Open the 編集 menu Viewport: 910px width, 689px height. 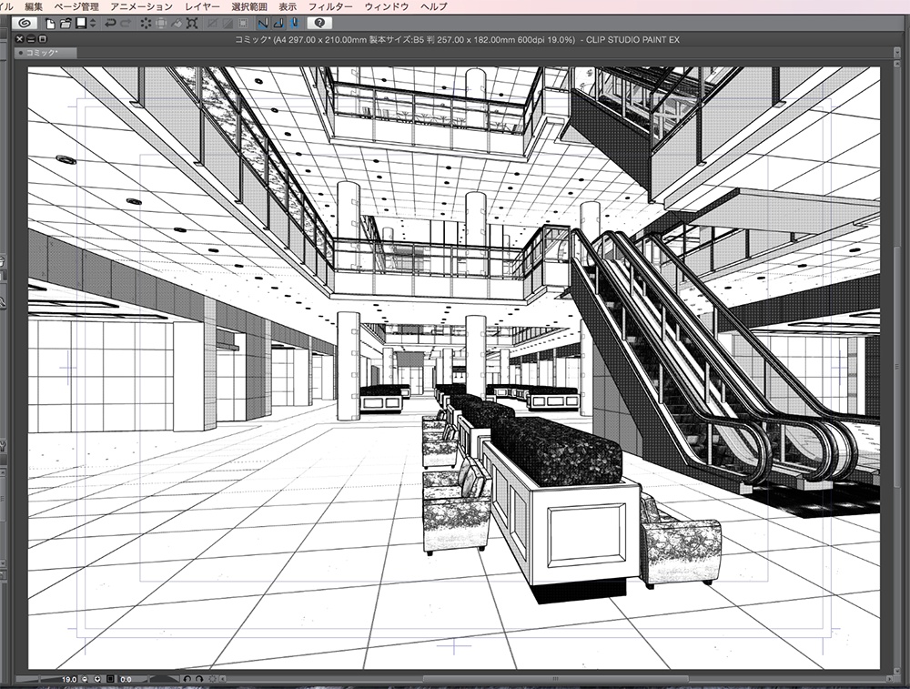coord(34,6)
